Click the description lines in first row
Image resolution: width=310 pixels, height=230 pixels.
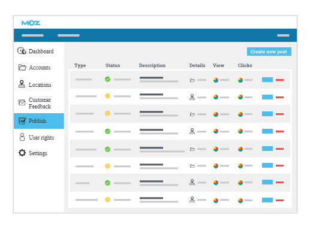tap(159, 80)
